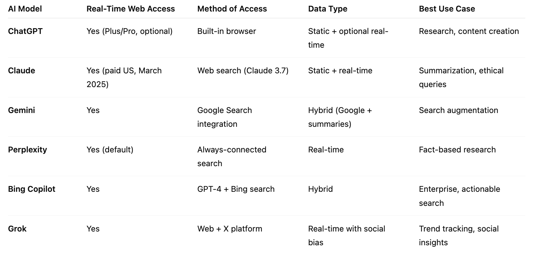Click the 'Built-in browser' cell
533x260 pixels.
pyautogui.click(x=226, y=31)
